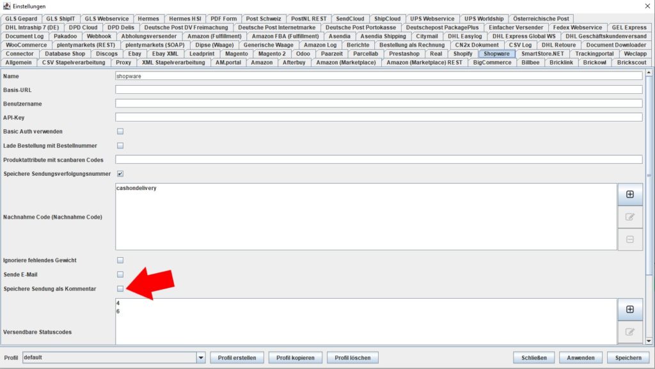
Task: Select the Document Downloader tab
Action: tap(616, 45)
